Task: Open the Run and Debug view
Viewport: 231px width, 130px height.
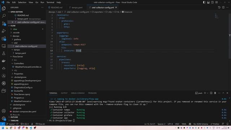Action: (4, 31)
